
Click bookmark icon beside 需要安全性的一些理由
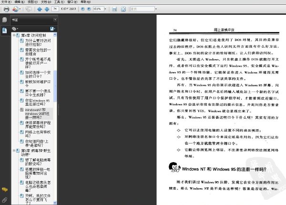point(21,50)
